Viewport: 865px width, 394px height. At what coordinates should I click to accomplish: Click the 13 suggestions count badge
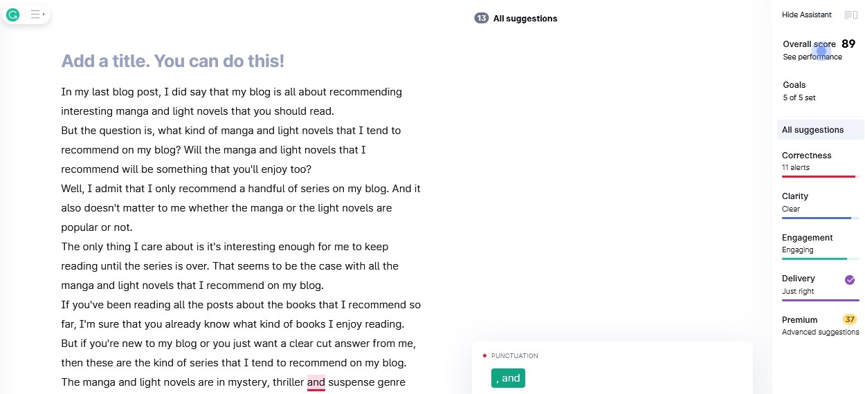(482, 19)
